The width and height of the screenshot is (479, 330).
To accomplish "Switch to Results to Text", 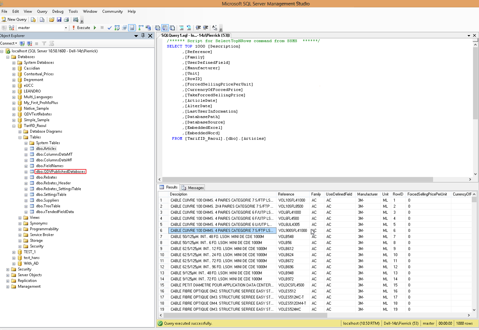I will click(157, 28).
